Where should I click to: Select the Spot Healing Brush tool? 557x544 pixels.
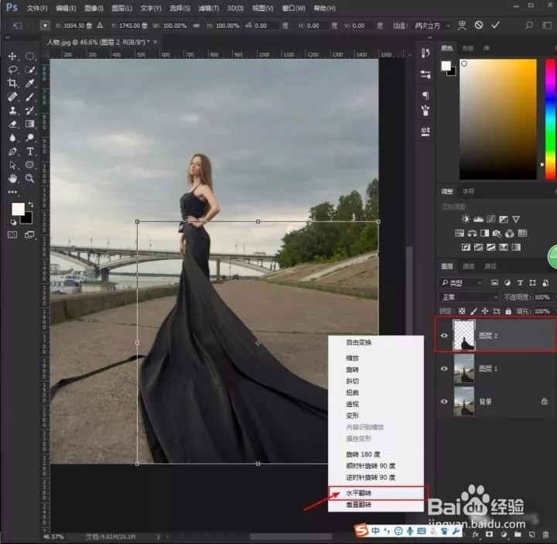pyautogui.click(x=12, y=97)
